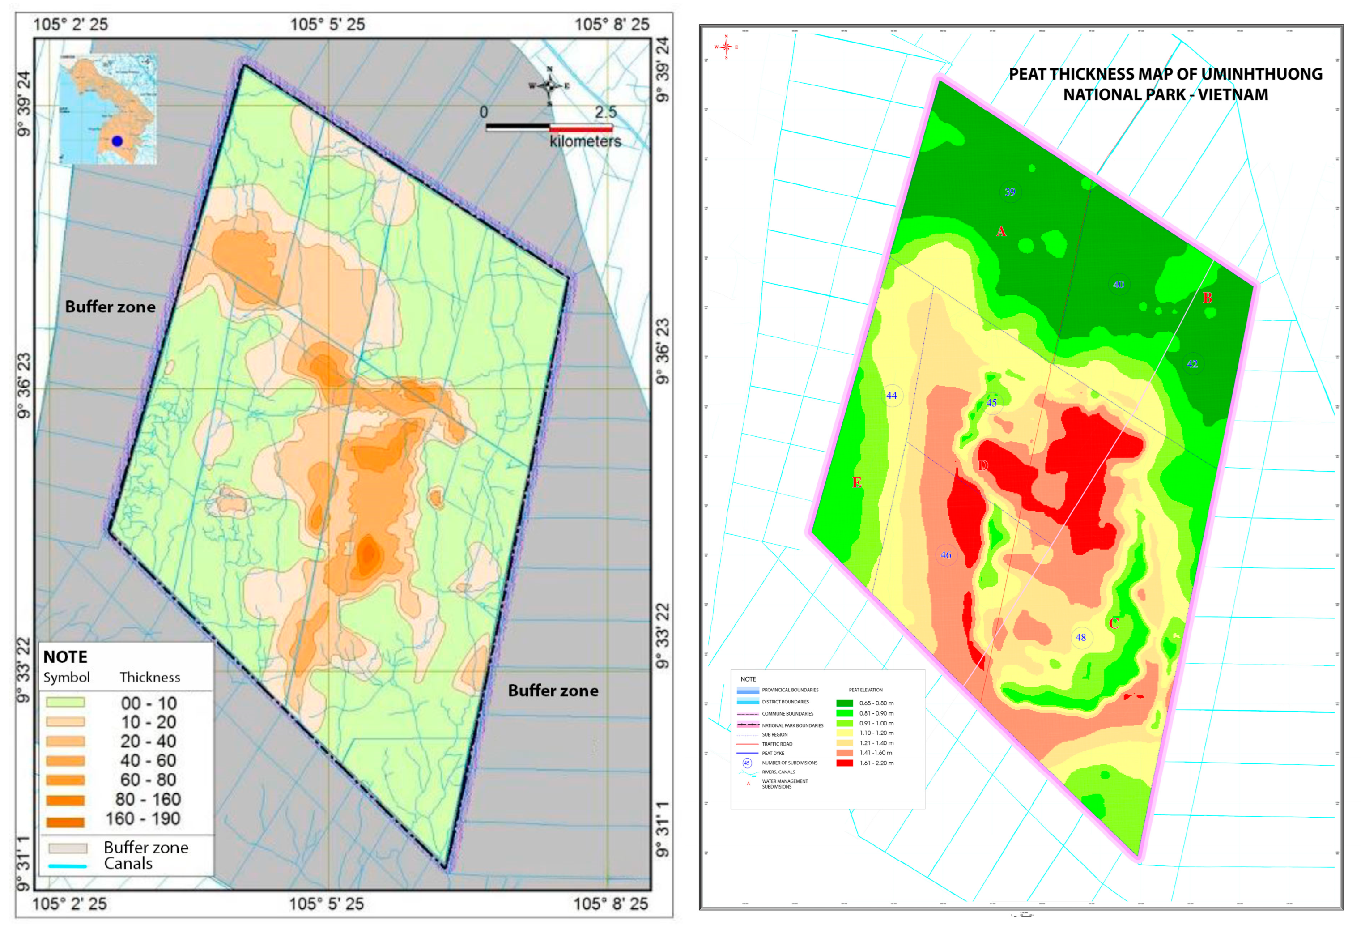This screenshot has height=925, width=1361.
Task: Click the blue dot on inset map
Action: (x=117, y=141)
